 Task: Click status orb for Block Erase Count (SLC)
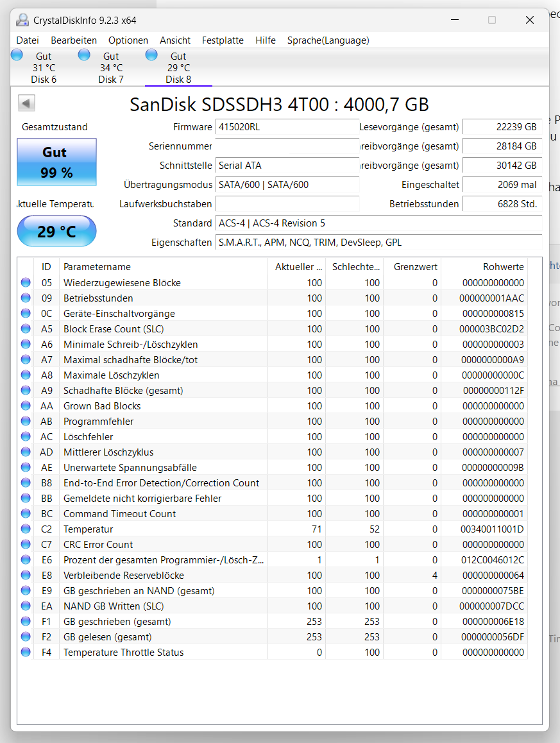pyautogui.click(x=26, y=329)
